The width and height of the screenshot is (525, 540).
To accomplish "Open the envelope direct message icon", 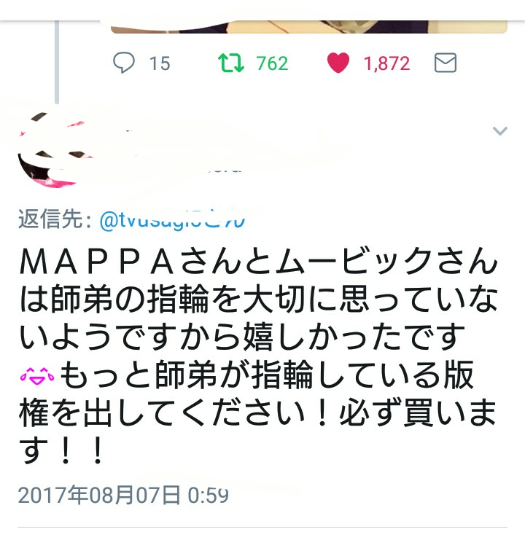I will pos(445,63).
